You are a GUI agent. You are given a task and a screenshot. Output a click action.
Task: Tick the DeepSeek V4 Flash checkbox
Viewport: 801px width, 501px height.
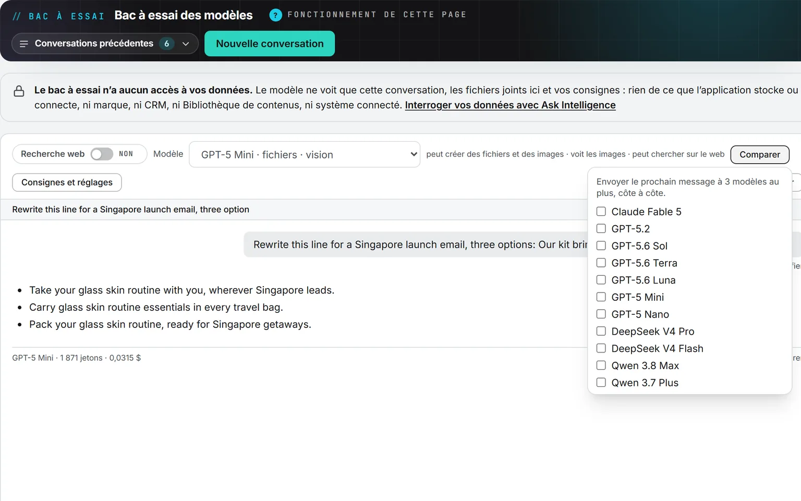[601, 348]
